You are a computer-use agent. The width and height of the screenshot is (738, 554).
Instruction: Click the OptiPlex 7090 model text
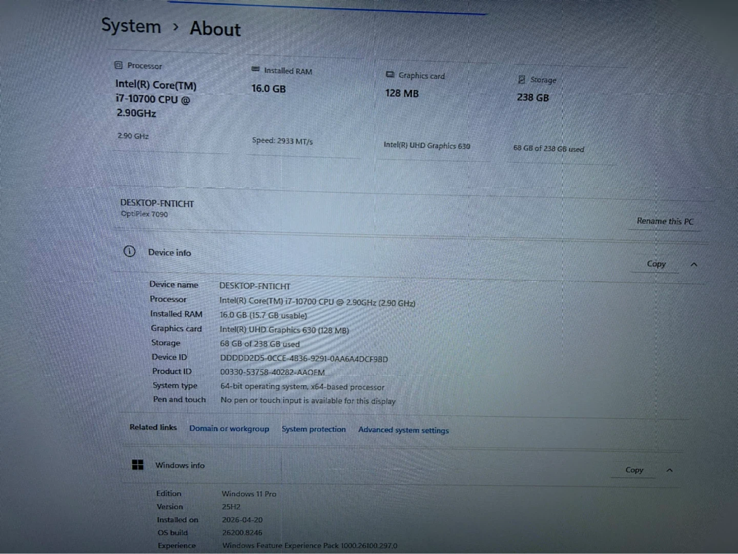pos(144,214)
